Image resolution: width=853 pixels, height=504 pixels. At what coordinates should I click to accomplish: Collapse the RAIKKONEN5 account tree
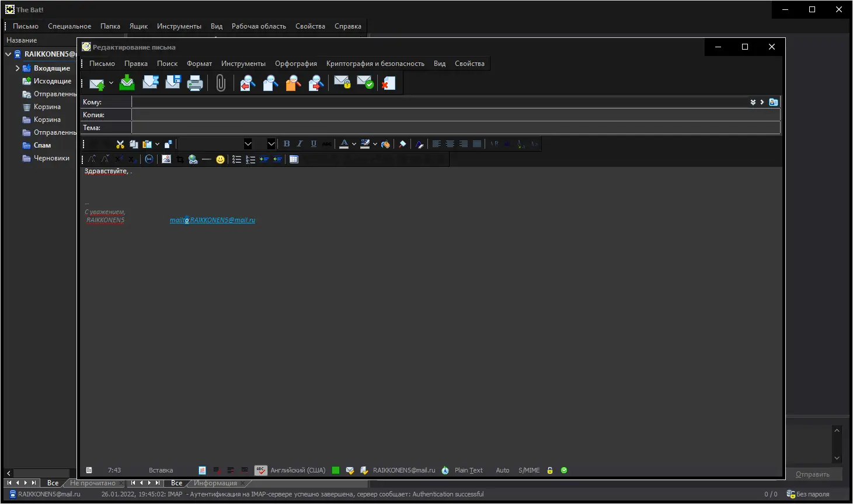point(8,54)
